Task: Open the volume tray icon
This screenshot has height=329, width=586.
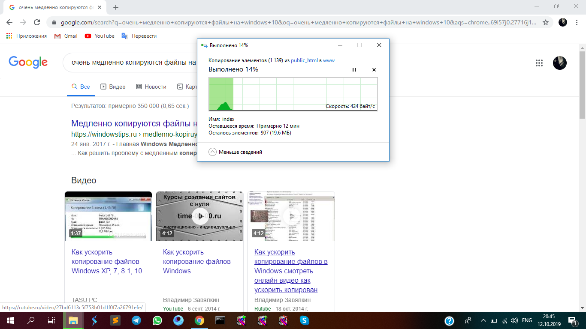Action: tap(514, 320)
